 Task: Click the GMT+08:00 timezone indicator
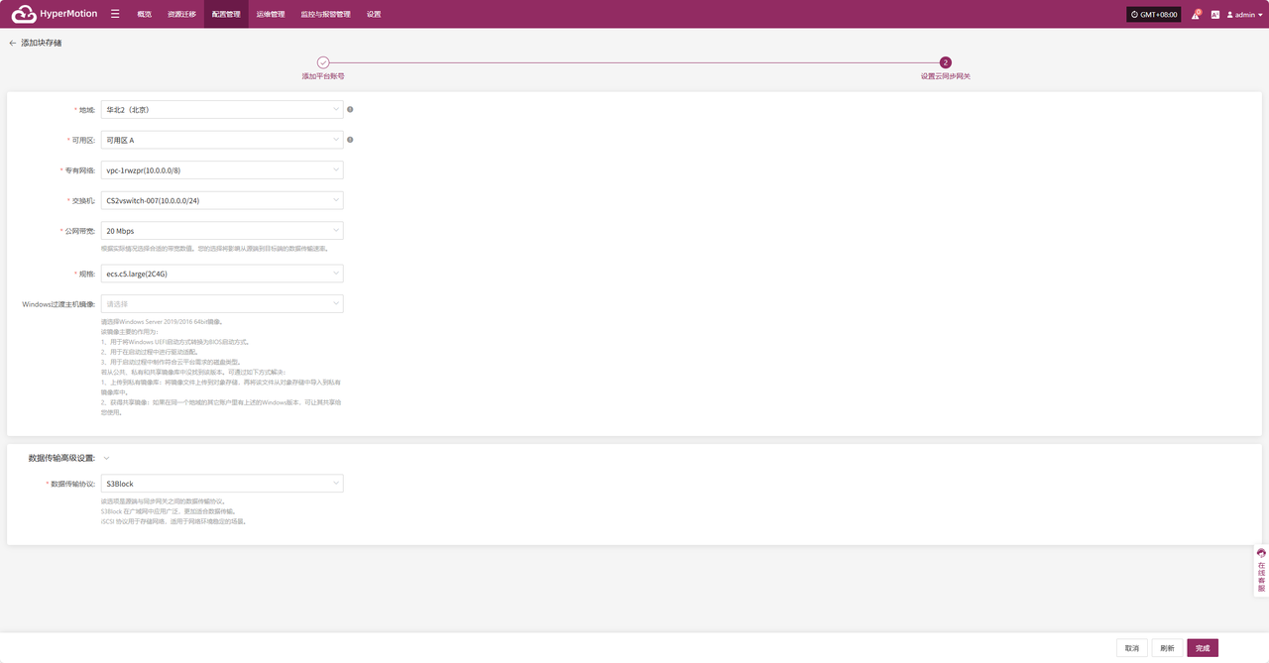1153,15
